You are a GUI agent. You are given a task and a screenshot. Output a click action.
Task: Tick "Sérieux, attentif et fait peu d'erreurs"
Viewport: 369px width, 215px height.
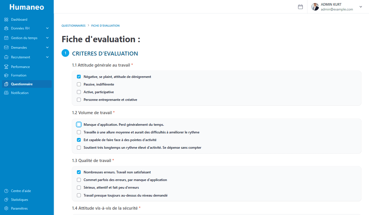pos(79,188)
